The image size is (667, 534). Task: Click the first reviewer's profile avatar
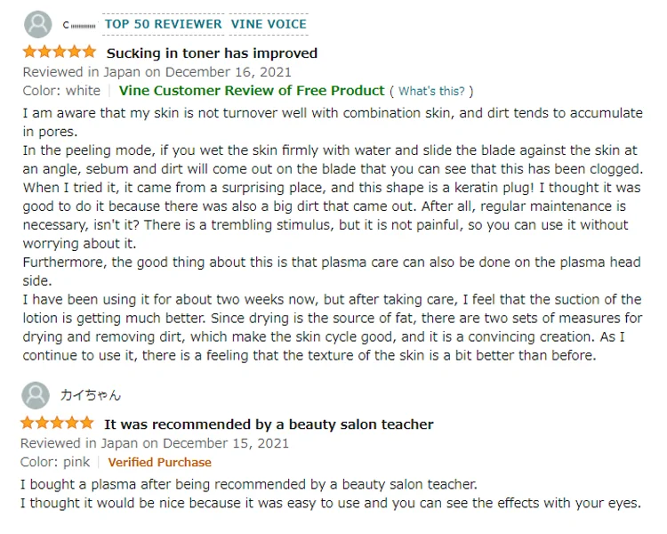click(x=36, y=23)
